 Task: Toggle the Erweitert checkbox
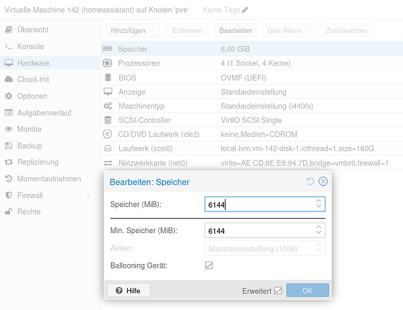pos(278,291)
